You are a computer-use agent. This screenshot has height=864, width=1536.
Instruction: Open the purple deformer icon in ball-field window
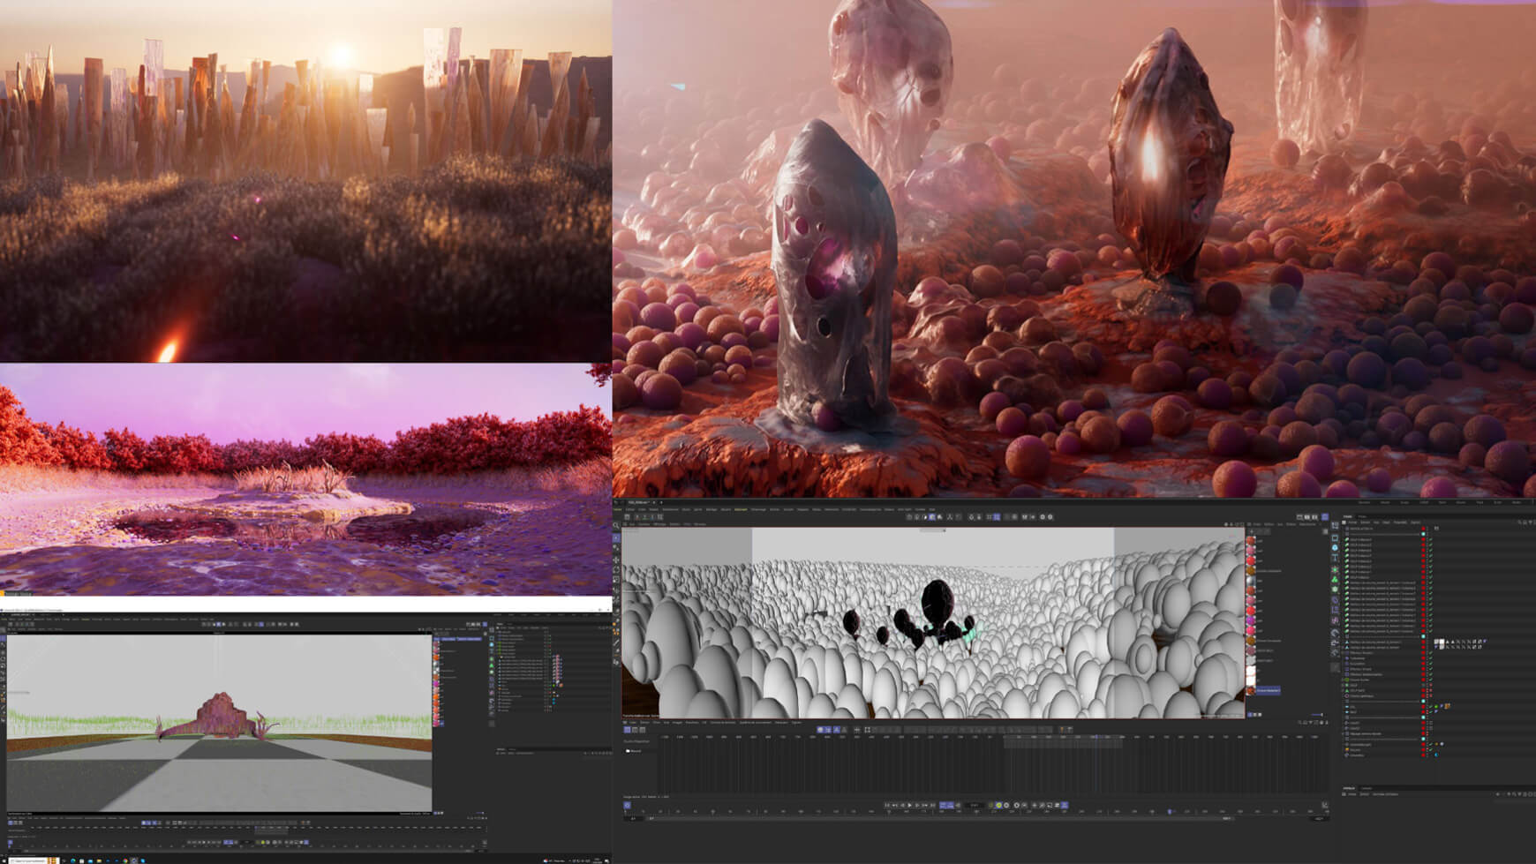click(x=1335, y=600)
